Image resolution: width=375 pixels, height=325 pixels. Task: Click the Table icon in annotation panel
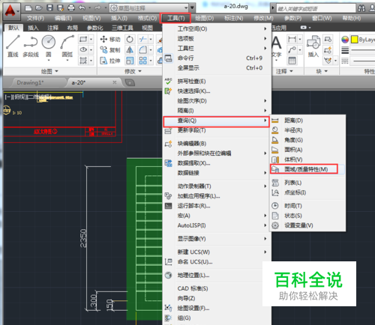pyautogui.click(x=292, y=61)
